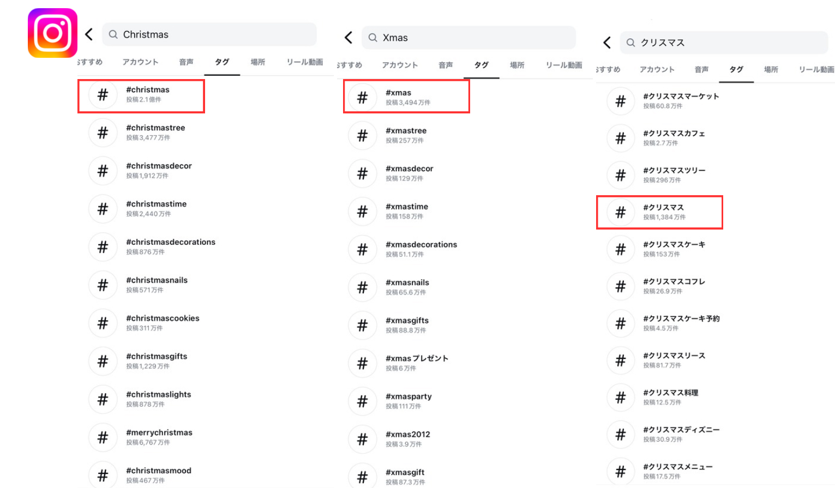Open the #xmasgifts hashtag

(x=407, y=325)
